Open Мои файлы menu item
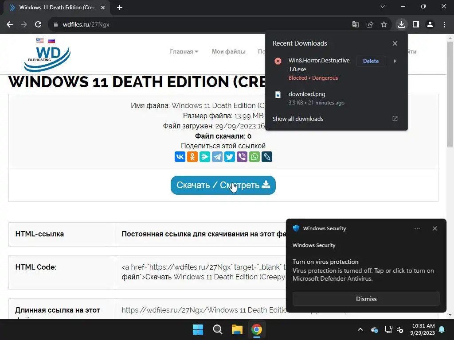This screenshot has width=454, height=340. point(228,51)
